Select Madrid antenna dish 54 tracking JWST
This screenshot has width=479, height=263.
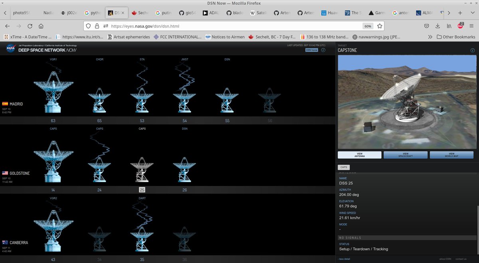[x=184, y=101]
